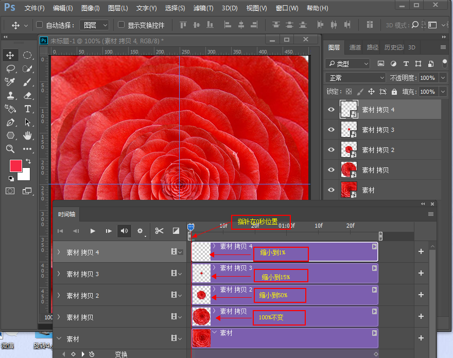Open the timeline settings gear menu
The height and width of the screenshot is (358, 453).
pyautogui.click(x=140, y=231)
